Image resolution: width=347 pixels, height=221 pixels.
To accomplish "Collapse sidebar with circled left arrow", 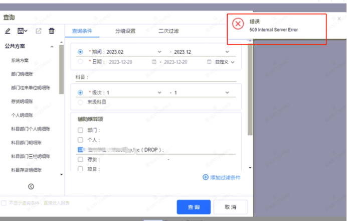I will [31, 186].
